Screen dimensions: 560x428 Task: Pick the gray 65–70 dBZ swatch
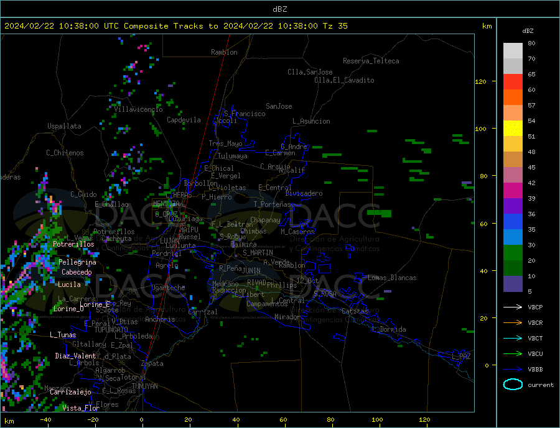click(513, 66)
